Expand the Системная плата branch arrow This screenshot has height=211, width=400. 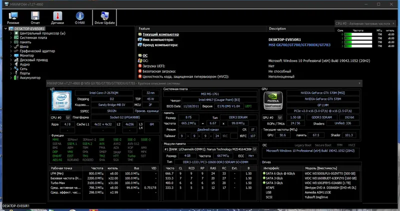(11, 37)
